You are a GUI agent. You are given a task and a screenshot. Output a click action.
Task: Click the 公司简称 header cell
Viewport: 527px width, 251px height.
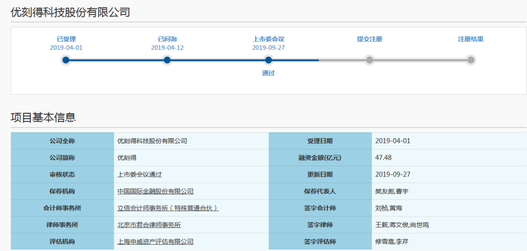pyautogui.click(x=62, y=158)
